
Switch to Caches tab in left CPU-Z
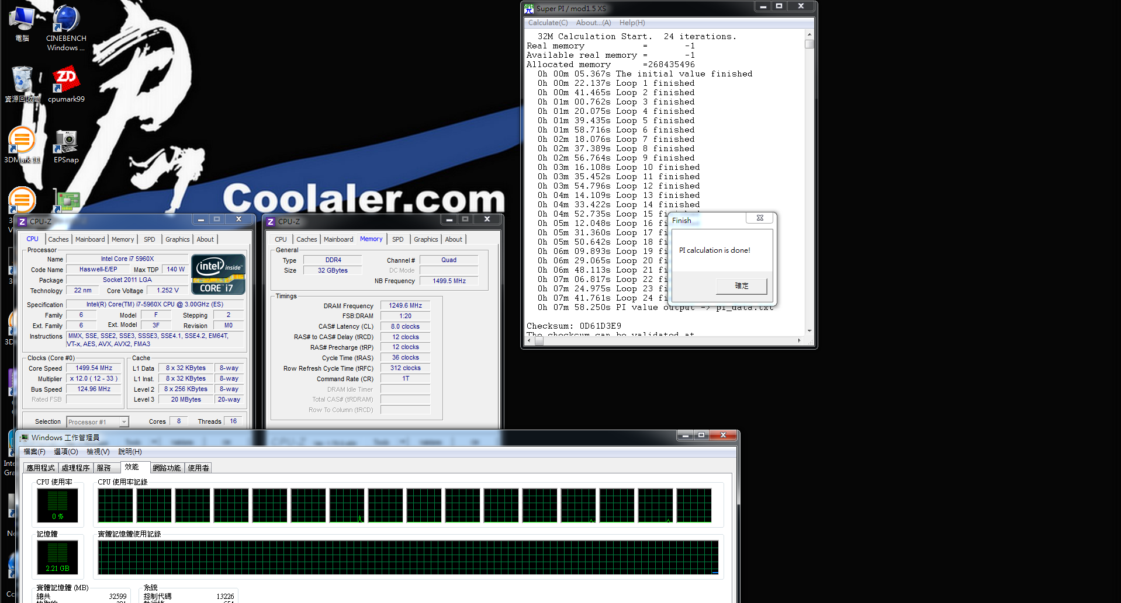[x=58, y=239]
